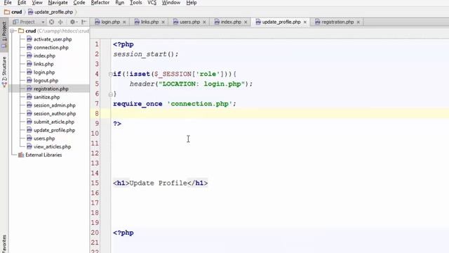The image size is (449, 253).
Task: Open the Navigate menu
Action: click(58, 3)
